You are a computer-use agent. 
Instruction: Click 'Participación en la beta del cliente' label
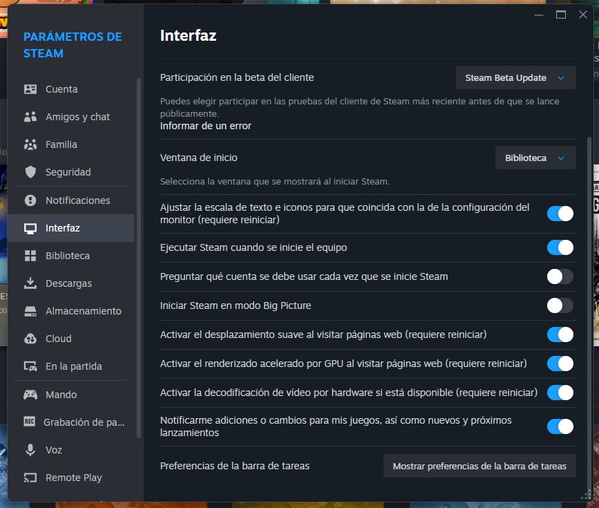pyautogui.click(x=237, y=77)
